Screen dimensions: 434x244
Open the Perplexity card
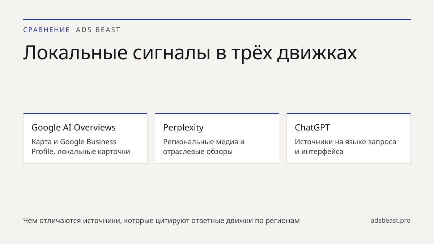[217, 138]
